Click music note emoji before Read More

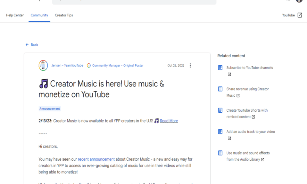156,121
